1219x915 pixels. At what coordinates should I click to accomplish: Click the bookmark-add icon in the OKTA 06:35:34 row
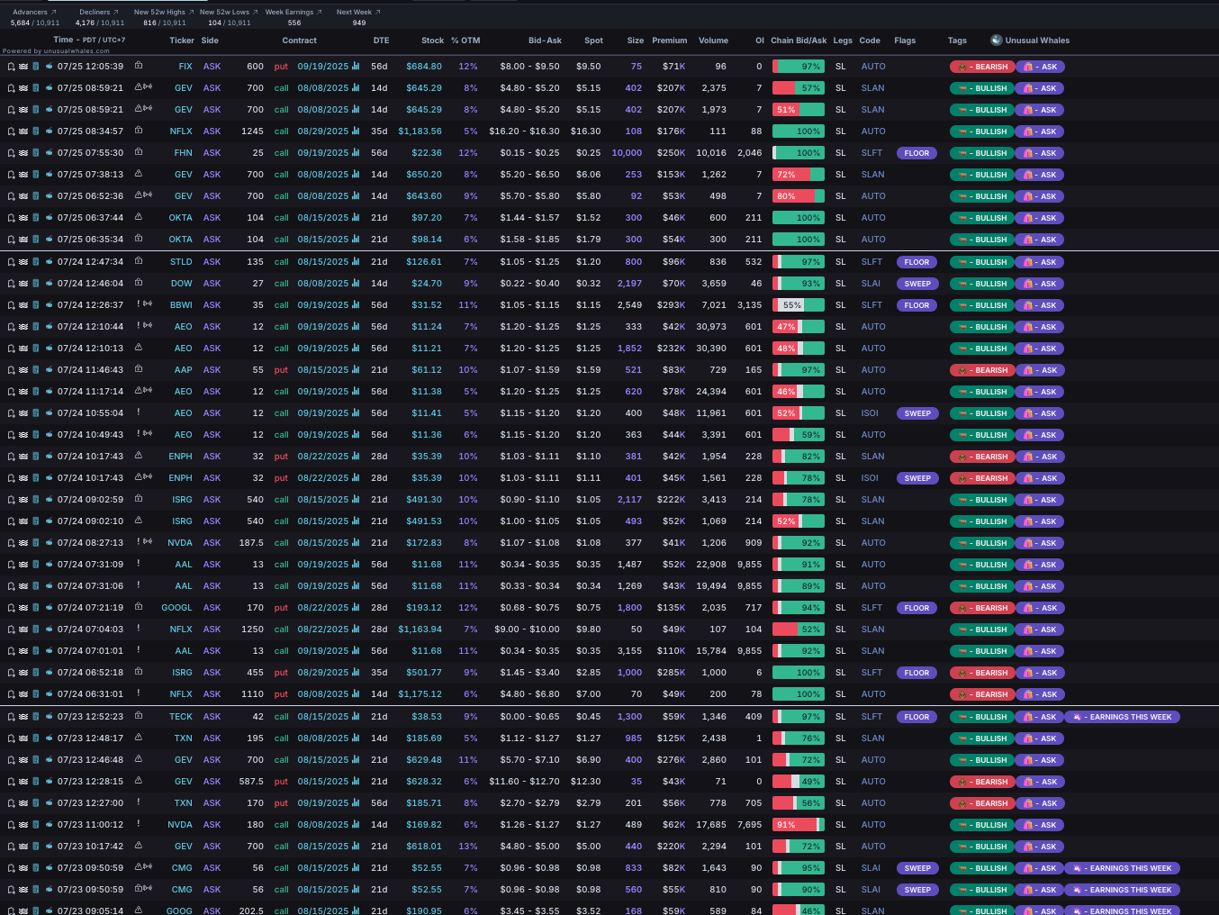click(11, 240)
